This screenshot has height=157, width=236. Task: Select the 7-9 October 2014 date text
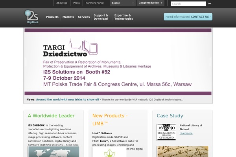pos(64,78)
